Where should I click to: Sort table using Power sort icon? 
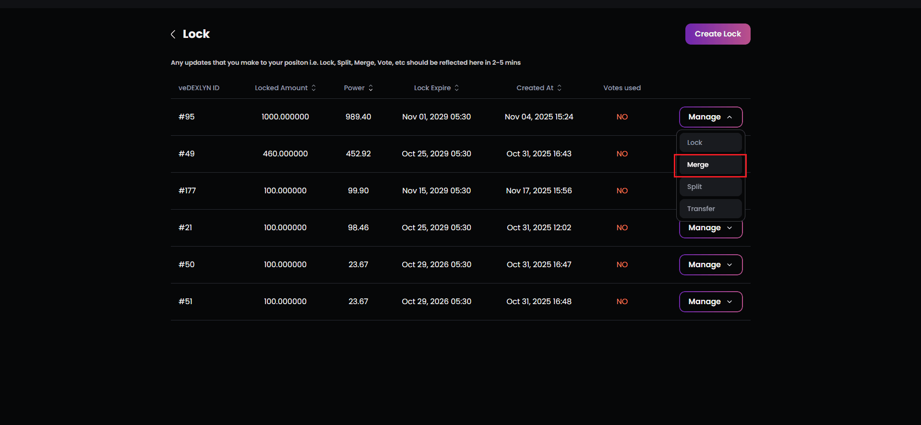[371, 88]
